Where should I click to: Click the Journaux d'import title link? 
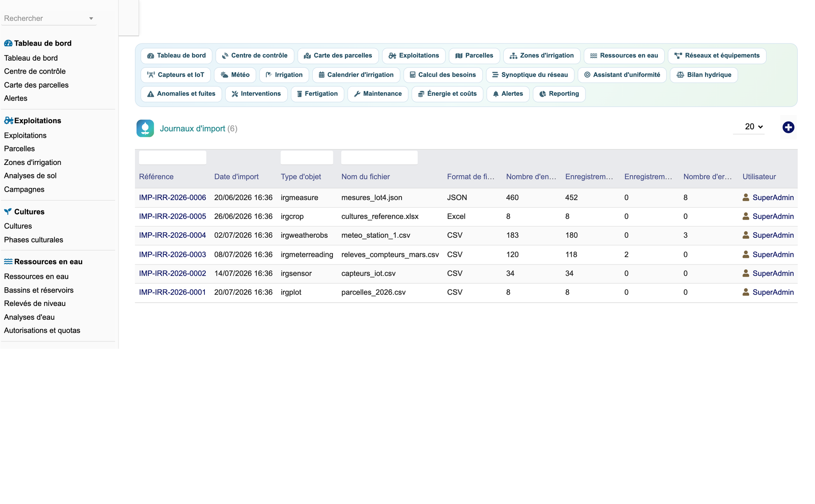193,129
